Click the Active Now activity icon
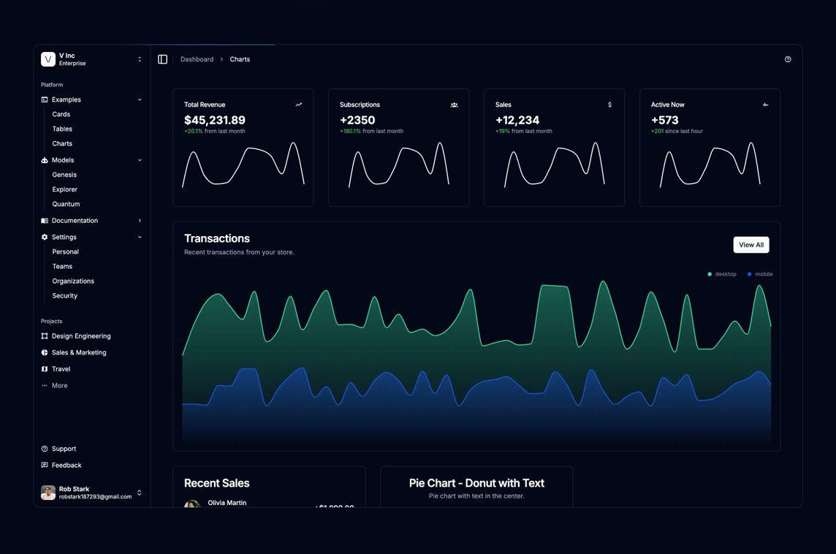The height and width of the screenshot is (554, 836). pyautogui.click(x=765, y=105)
